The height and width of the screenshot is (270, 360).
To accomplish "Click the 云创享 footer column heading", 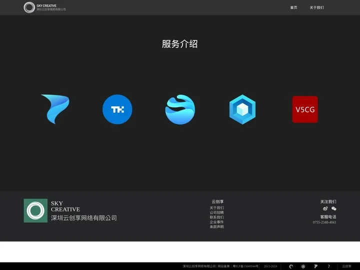I will pyautogui.click(x=217, y=201).
